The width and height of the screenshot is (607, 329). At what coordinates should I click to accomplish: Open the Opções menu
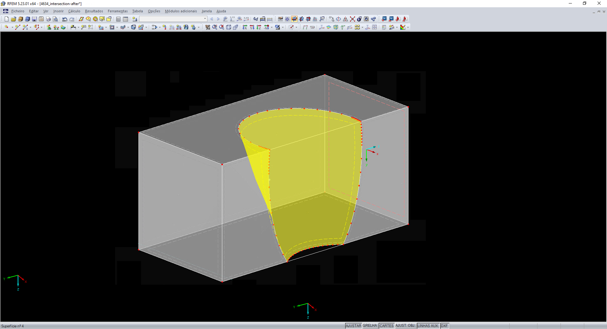[154, 11]
